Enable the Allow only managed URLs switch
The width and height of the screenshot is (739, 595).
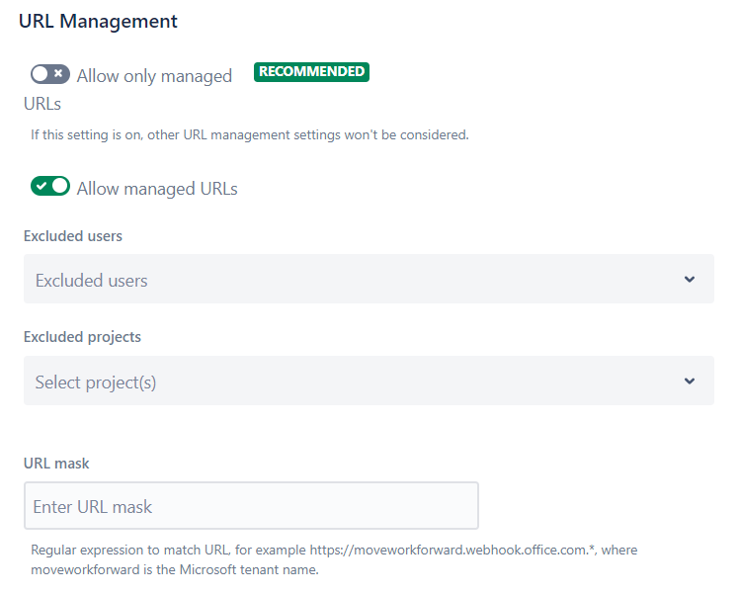coord(50,74)
